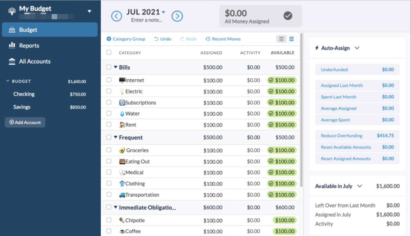Go to the next month
411x236 pixels.
[177, 16]
